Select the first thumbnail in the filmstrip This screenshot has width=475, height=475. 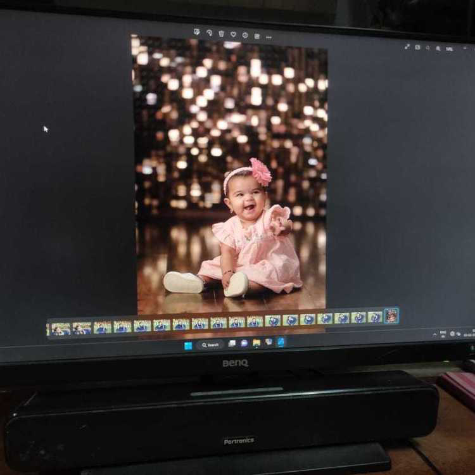[x=61, y=328]
